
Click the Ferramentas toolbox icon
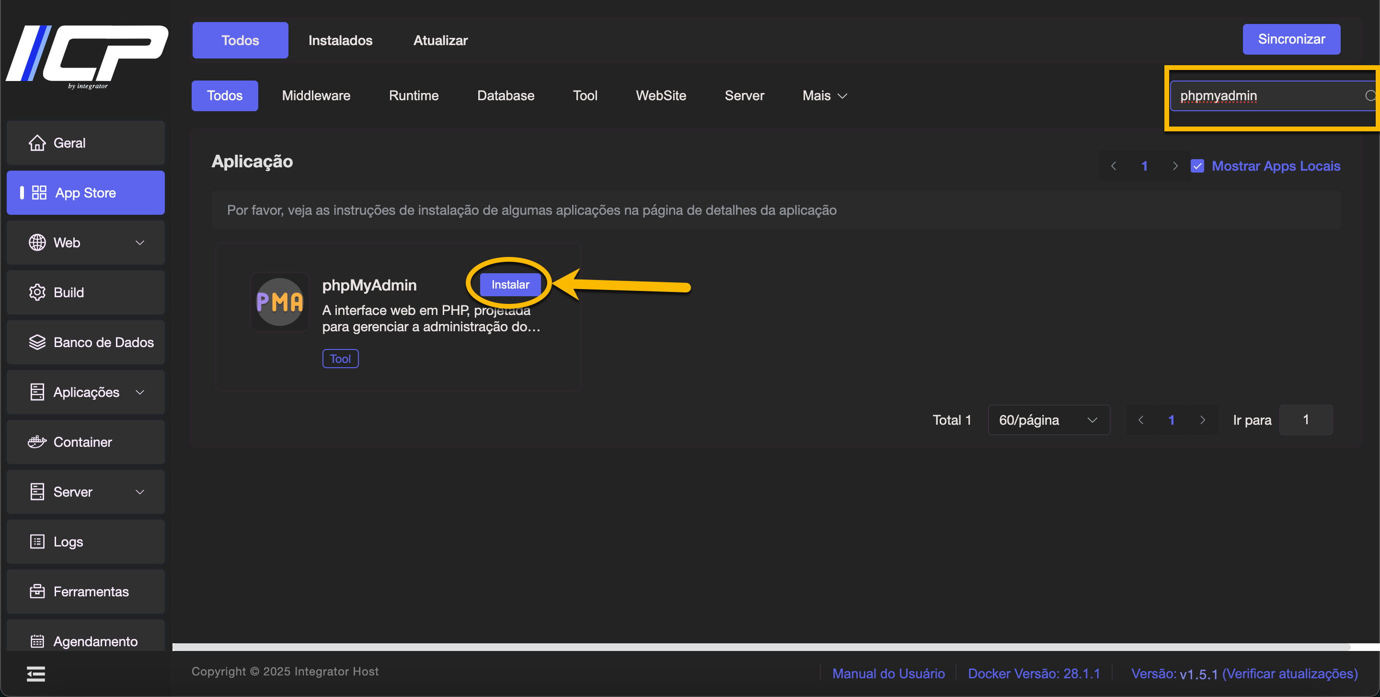click(x=37, y=592)
